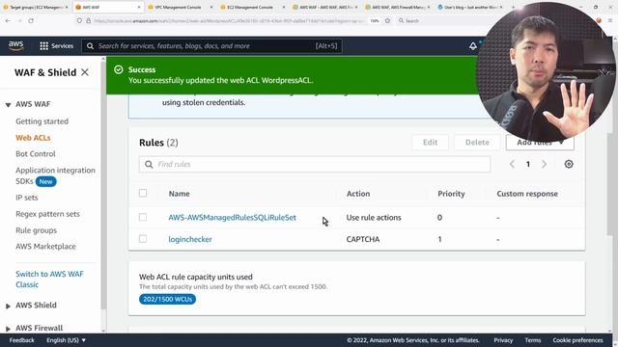
Task: Open the Add rules dropdown
Action: pyautogui.click(x=540, y=143)
